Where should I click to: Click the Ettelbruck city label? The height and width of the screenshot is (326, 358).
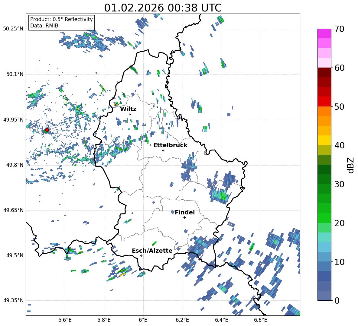tap(170, 145)
